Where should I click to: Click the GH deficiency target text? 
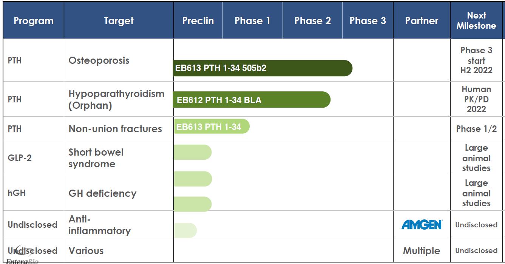pyautogui.click(x=102, y=193)
